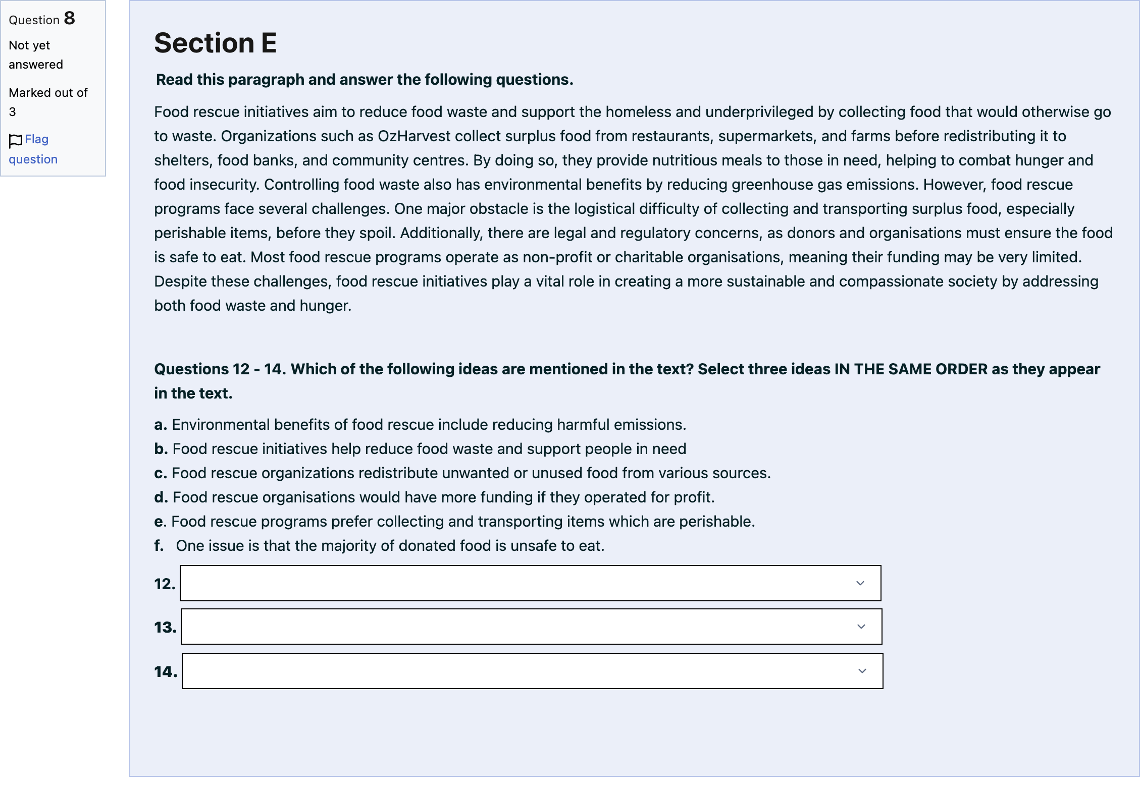Click the Not yet answered status text

click(36, 55)
